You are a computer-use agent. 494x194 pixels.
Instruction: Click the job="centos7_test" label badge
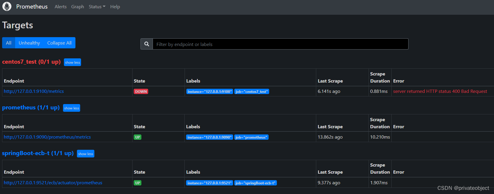pos(252,91)
